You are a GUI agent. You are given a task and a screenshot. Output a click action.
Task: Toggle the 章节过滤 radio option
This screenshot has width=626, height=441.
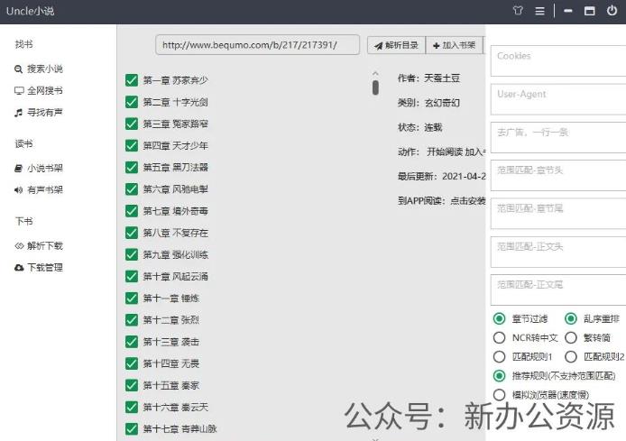coord(499,318)
